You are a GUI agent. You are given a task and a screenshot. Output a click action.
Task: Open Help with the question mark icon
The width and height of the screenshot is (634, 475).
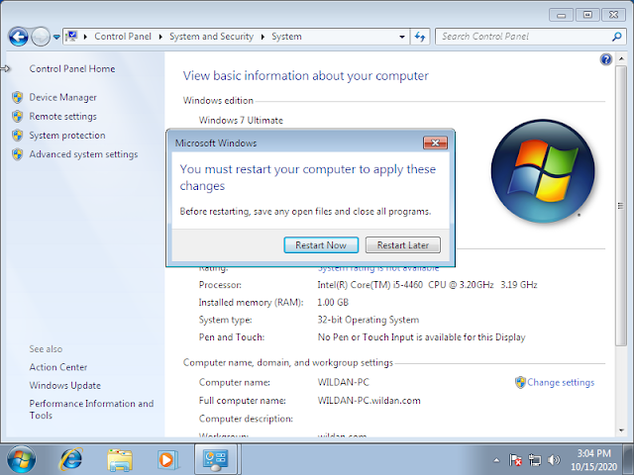coord(605,59)
